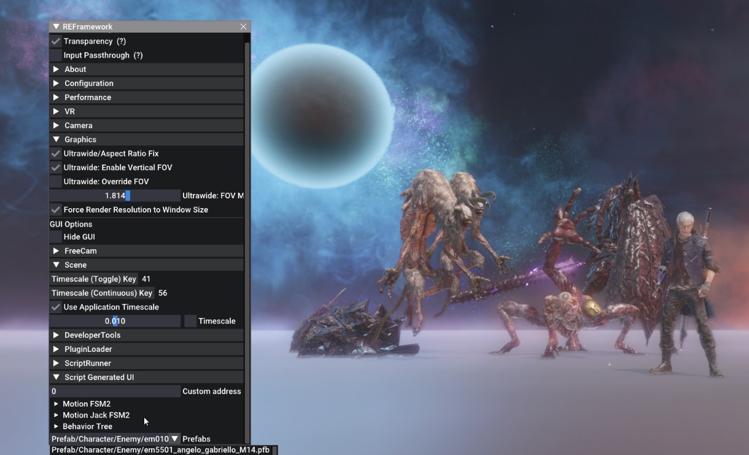Click the Input Passthrough (?) help marker
This screenshot has width=749, height=455.
(138, 55)
